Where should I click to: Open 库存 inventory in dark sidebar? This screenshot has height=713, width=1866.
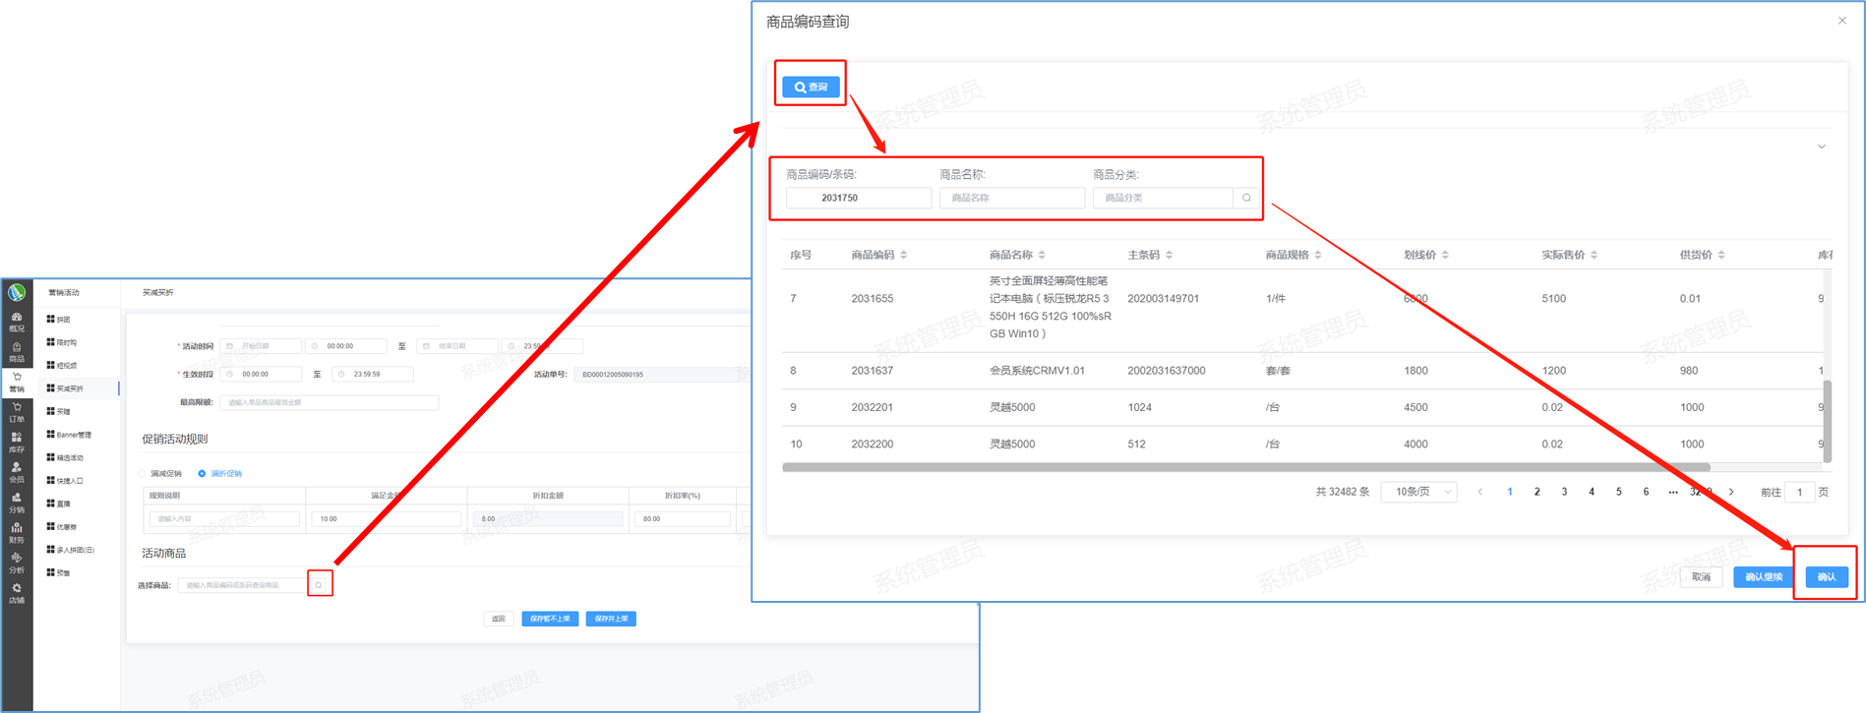[17, 442]
